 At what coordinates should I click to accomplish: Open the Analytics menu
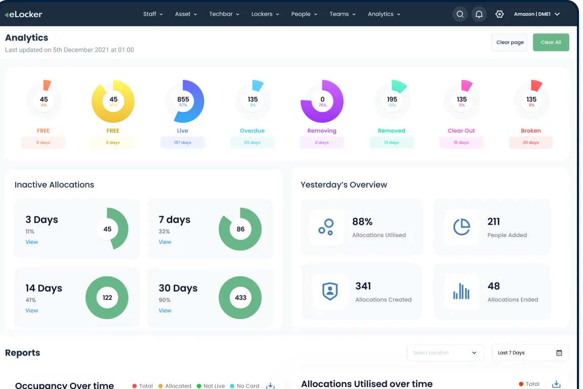tap(384, 14)
